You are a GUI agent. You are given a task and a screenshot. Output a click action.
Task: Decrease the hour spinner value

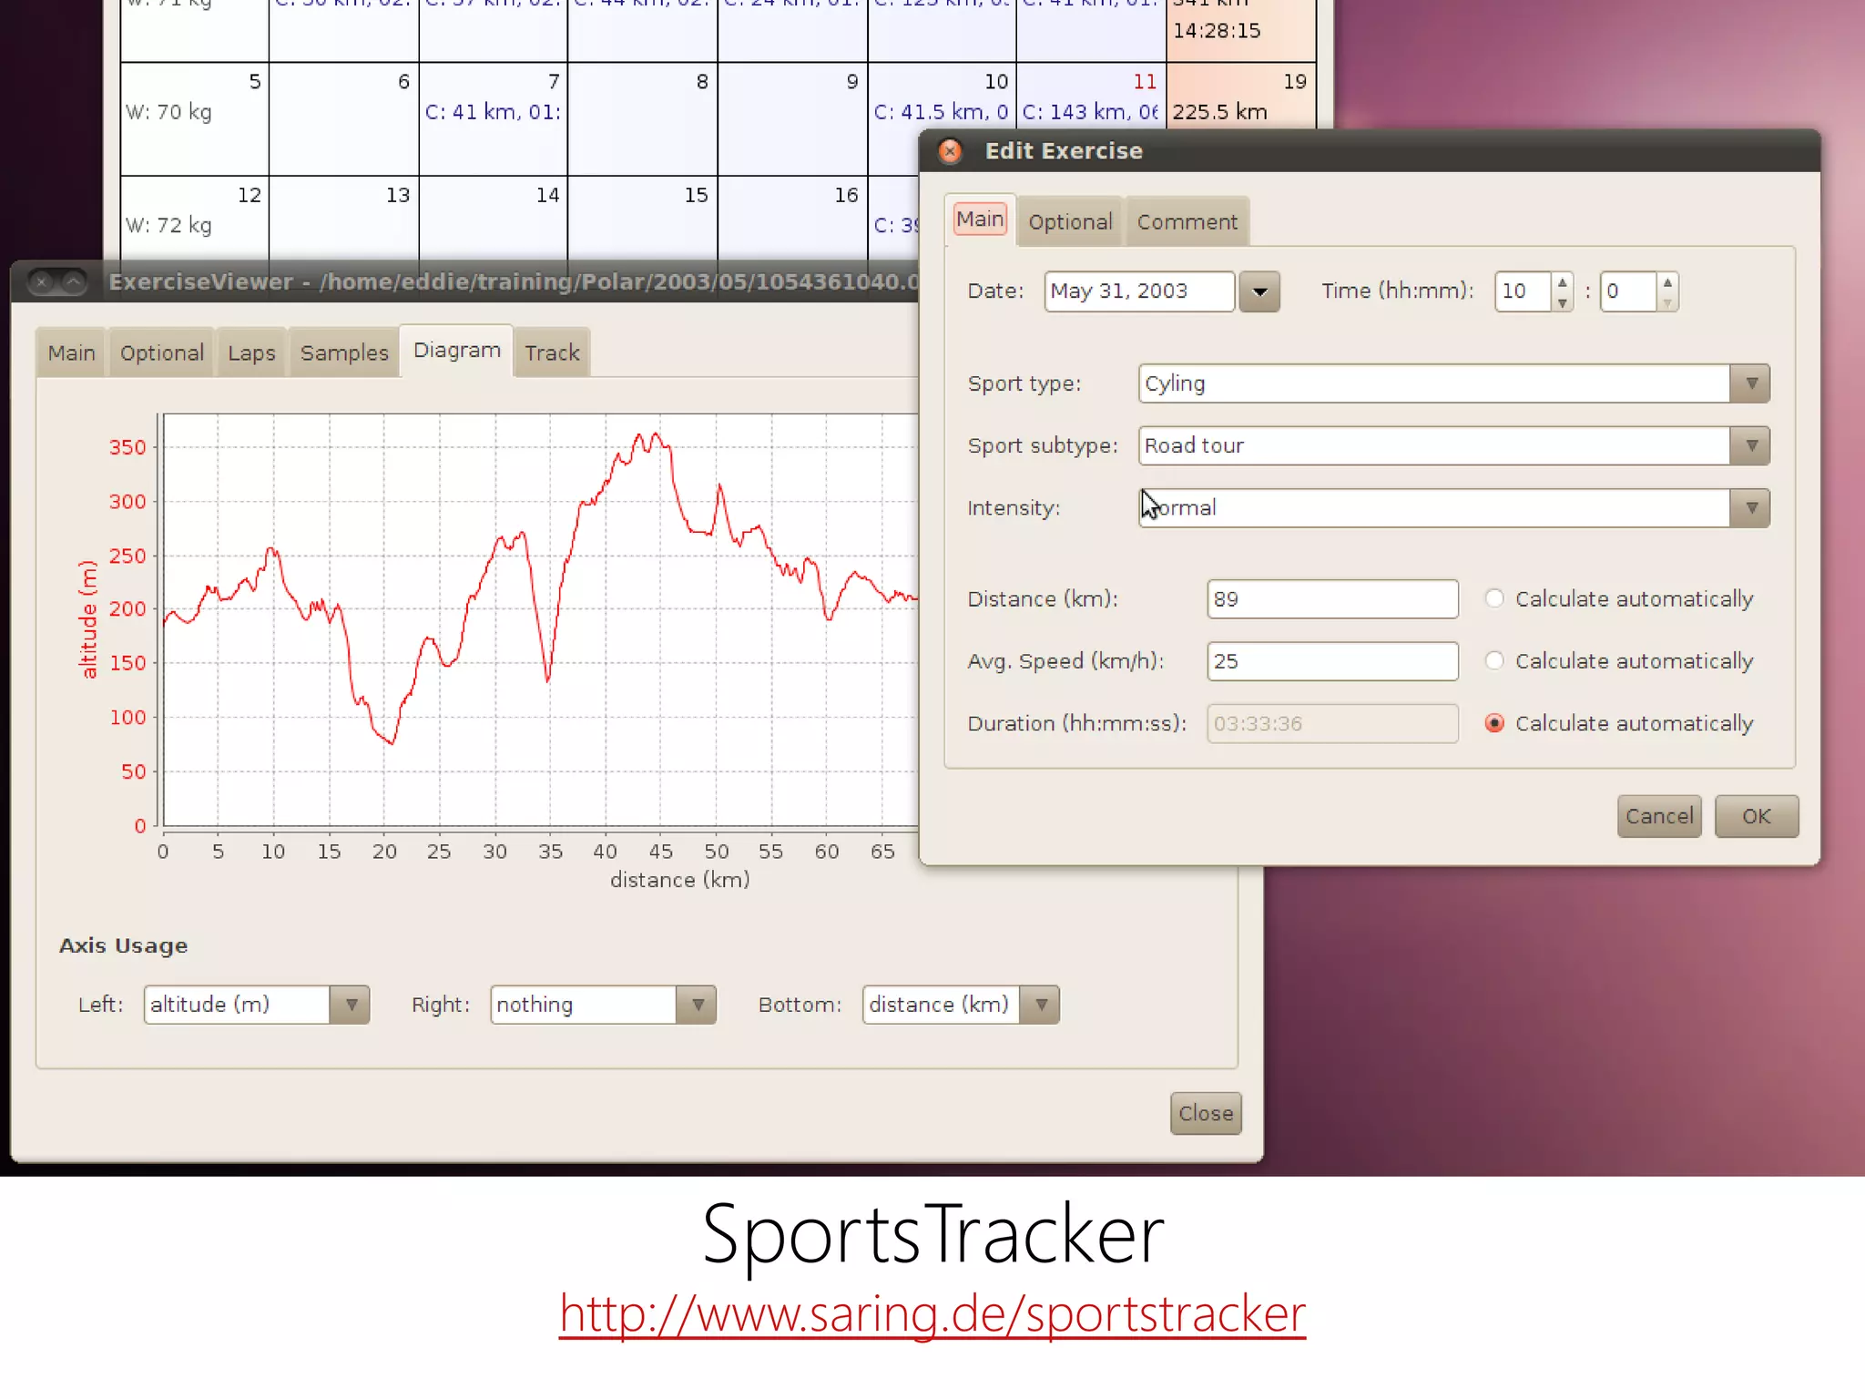coord(1562,302)
